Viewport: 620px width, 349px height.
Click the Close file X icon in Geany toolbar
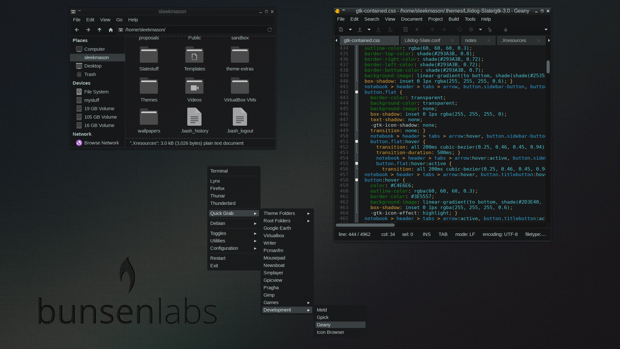[417, 29]
